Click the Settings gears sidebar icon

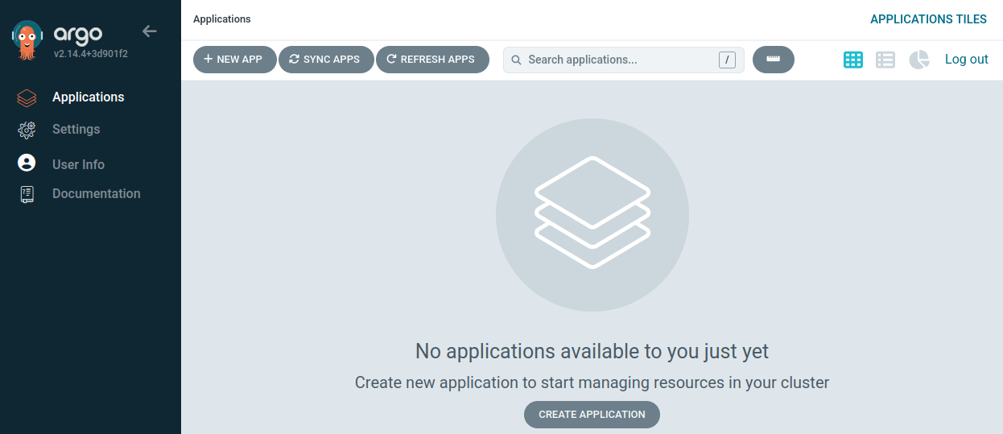(27, 130)
